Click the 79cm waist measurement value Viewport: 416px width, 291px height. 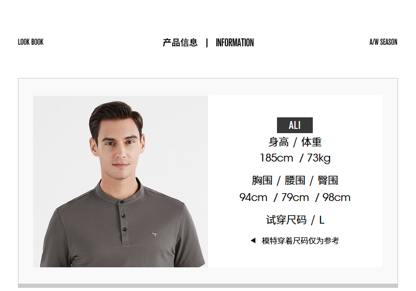click(x=295, y=197)
